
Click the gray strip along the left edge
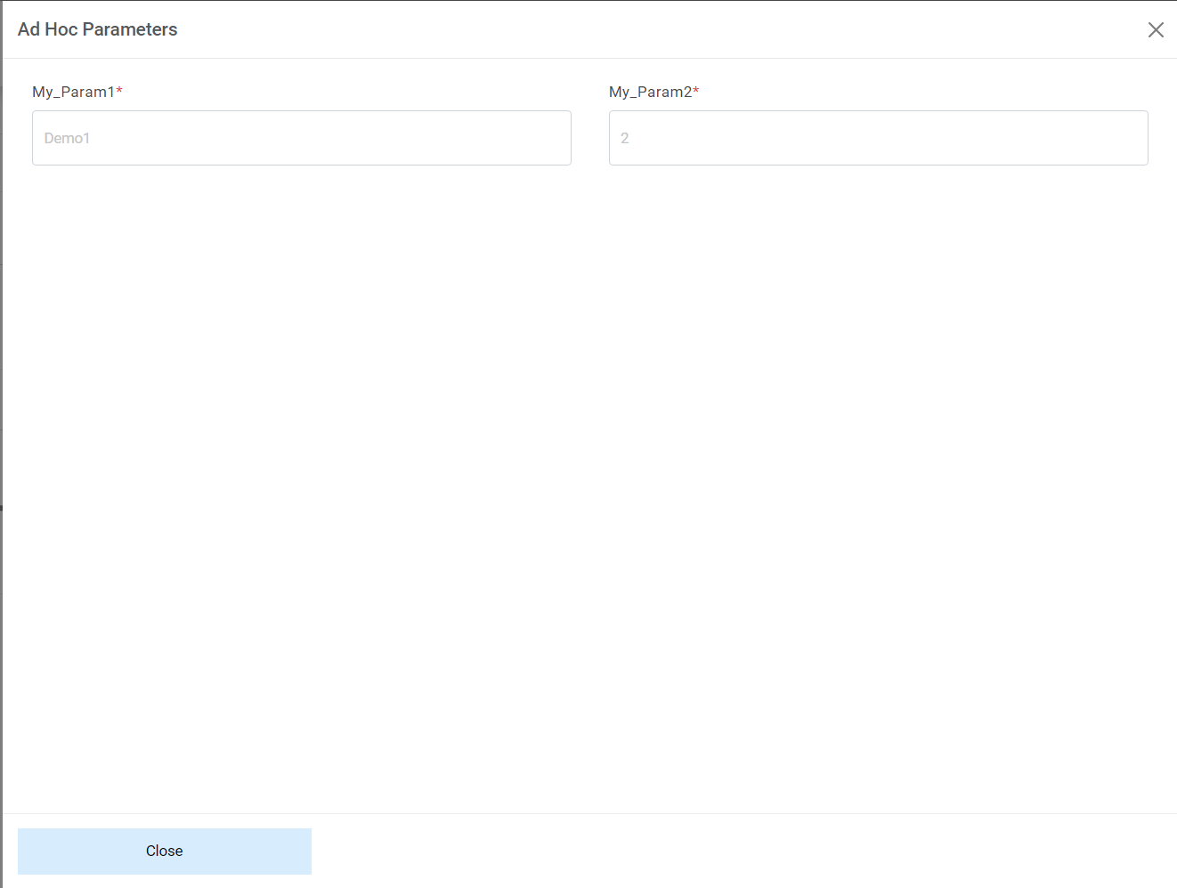coord(3,445)
